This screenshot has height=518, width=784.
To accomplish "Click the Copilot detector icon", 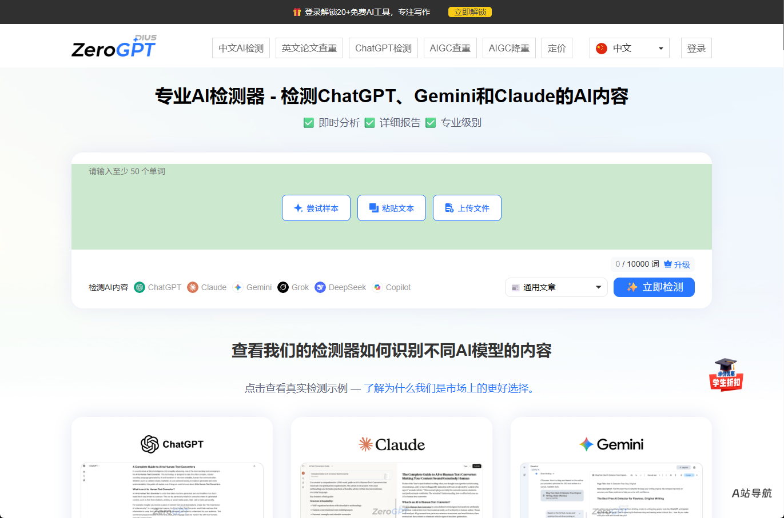I will coord(377,287).
